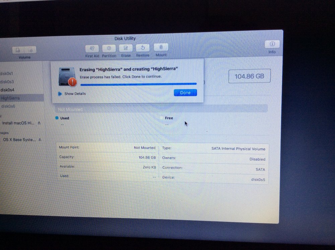Click the Not Mounted usage bar
The height and width of the screenshot is (250, 335).
(161, 109)
